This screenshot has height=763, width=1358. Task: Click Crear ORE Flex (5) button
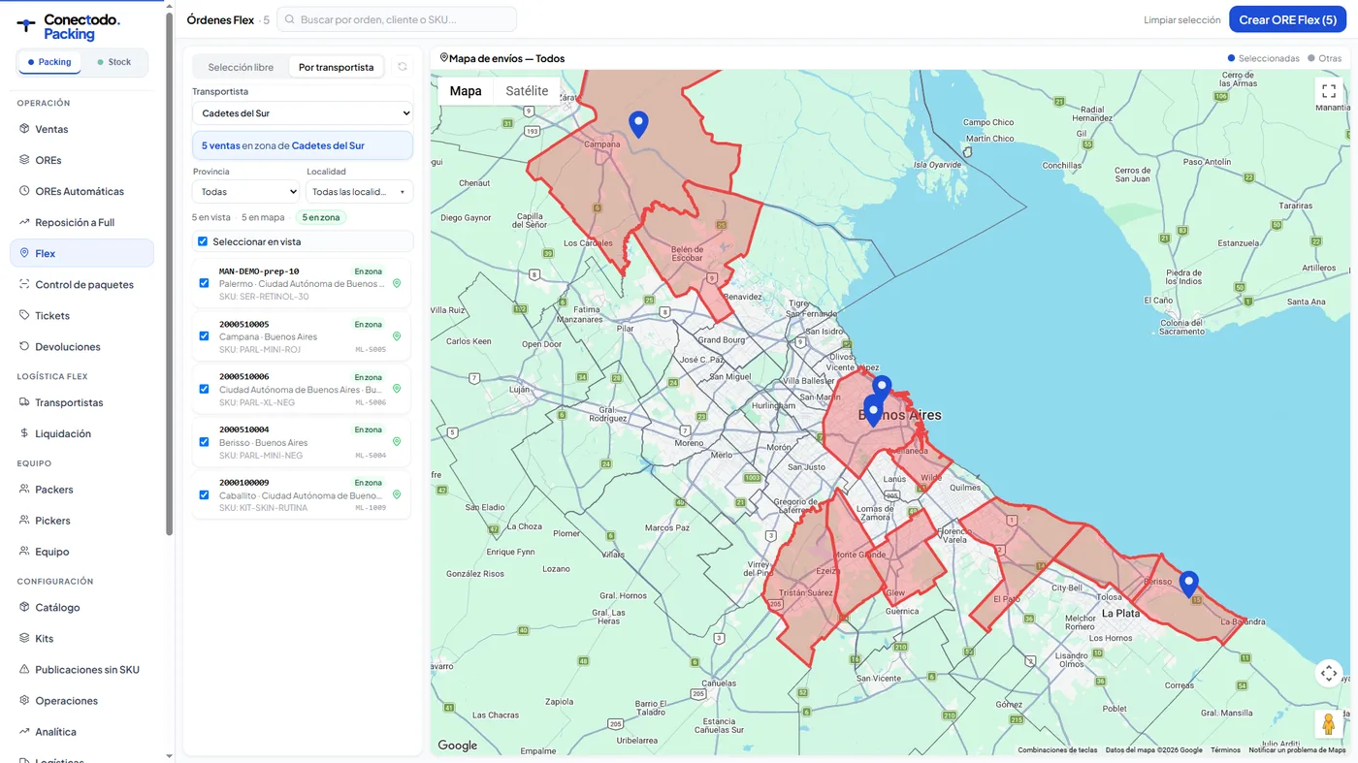tap(1287, 19)
